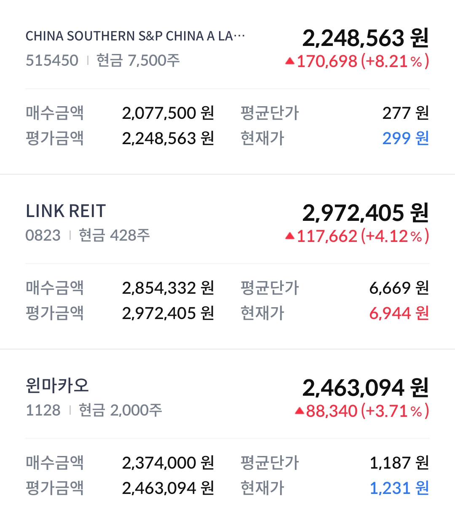
Task: Tap the 현금 428주 holdings quantity
Action: tap(114, 235)
